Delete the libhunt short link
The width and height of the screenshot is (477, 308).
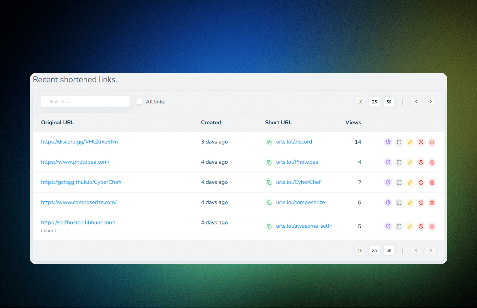click(432, 226)
